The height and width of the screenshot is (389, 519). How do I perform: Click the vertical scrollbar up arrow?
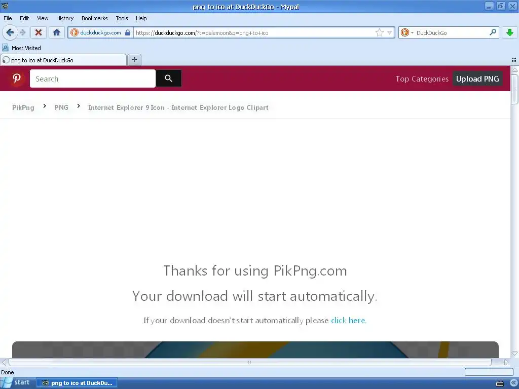[514, 70]
